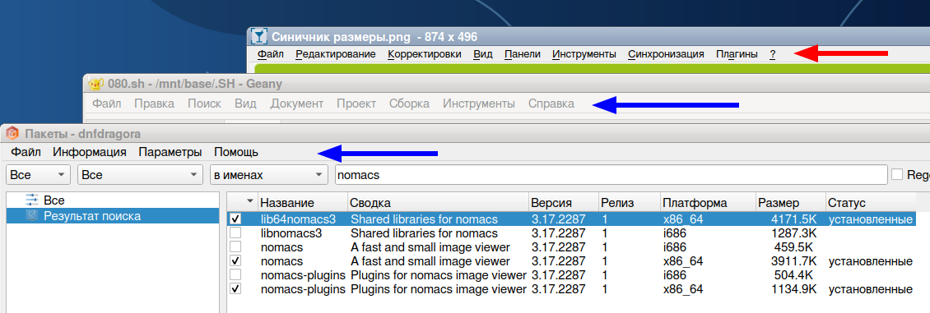
Task: Open Плагины menu in nomacs
Action: point(737,54)
